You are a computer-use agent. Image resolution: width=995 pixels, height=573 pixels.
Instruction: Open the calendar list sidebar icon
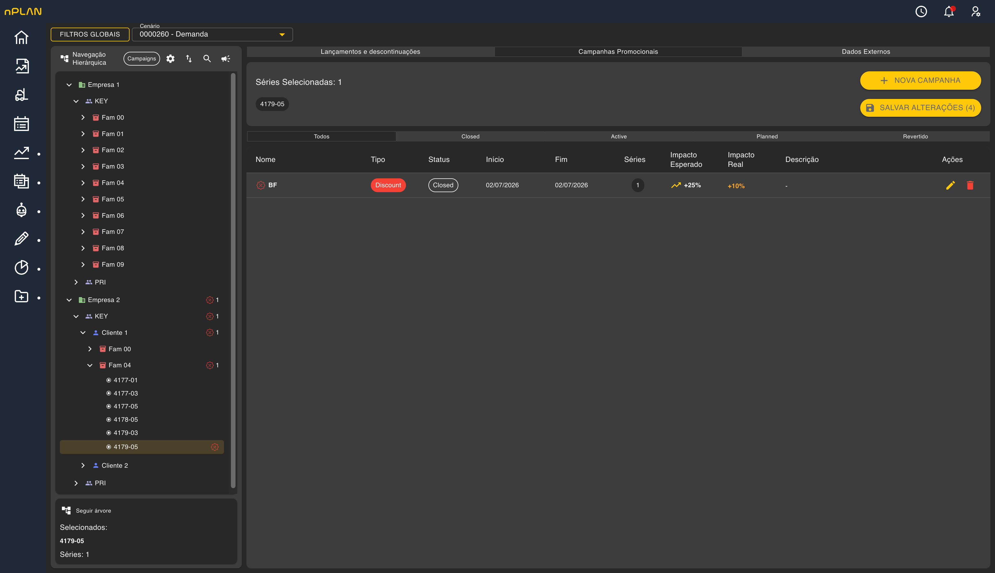point(21,124)
